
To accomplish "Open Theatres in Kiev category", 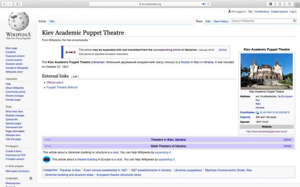I will [x=70, y=170].
